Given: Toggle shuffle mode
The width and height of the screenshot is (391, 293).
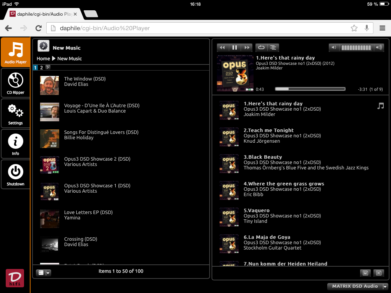Looking at the screenshot, I should coord(273,48).
